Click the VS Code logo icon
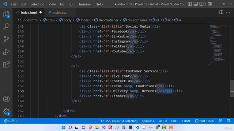234x131 pixels. coord(5,4)
